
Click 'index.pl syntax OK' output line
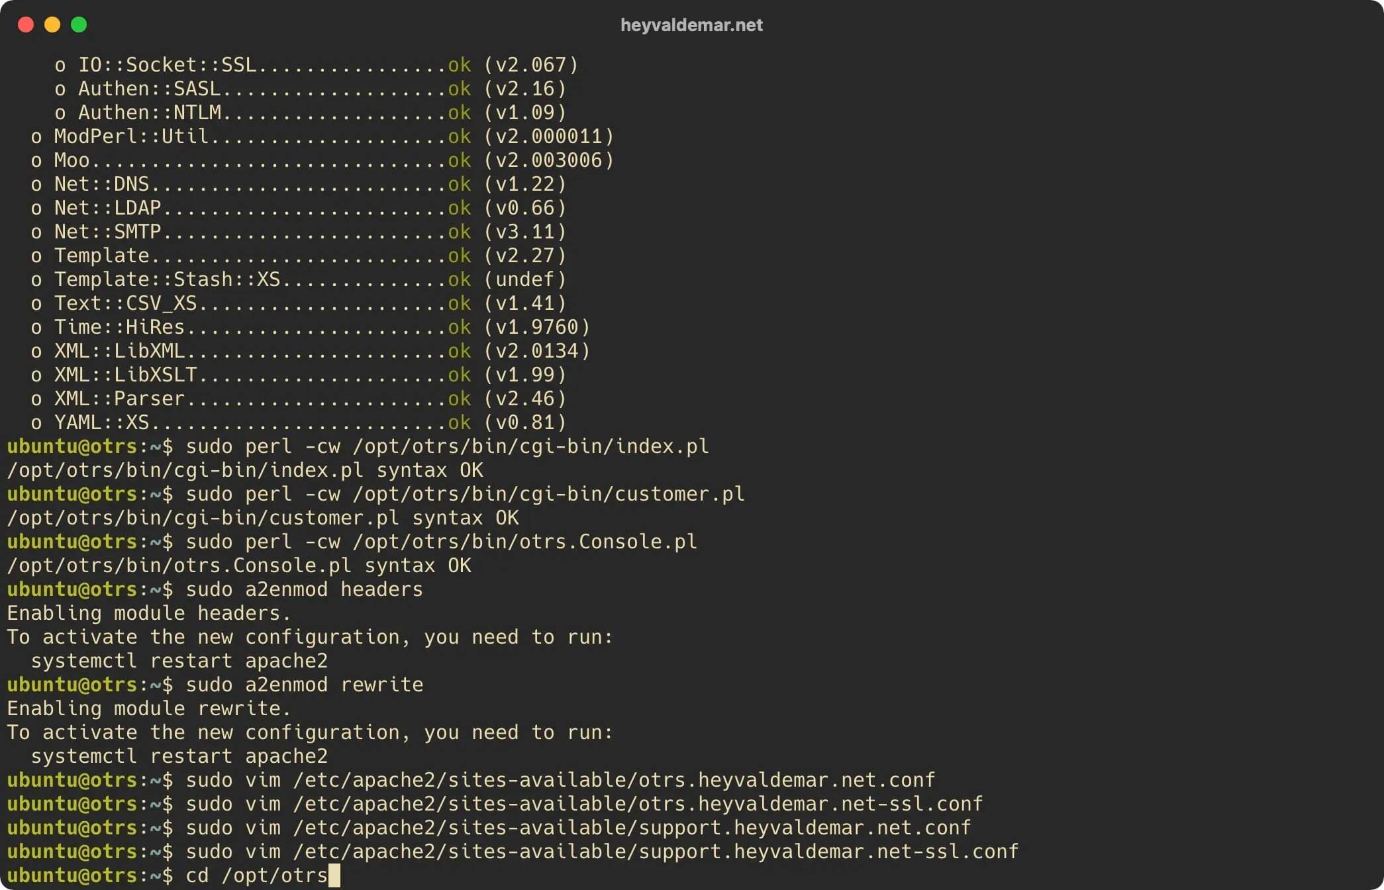tap(245, 470)
